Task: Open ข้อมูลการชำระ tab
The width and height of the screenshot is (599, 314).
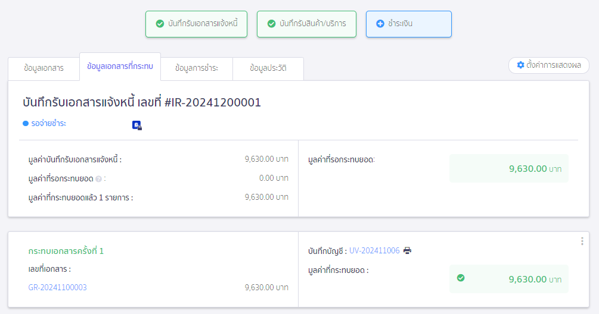Action: (196, 68)
